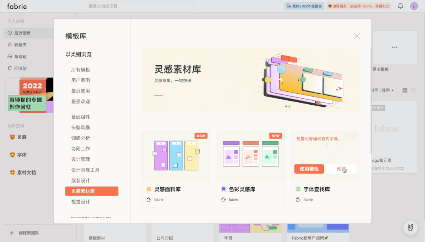
Task: Open the 灵感面料库 template thumbnail
Action: [x=176, y=156]
